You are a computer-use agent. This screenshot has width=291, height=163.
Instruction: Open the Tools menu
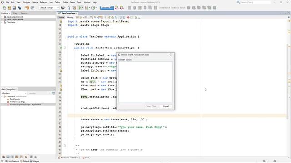[x=79, y=2]
